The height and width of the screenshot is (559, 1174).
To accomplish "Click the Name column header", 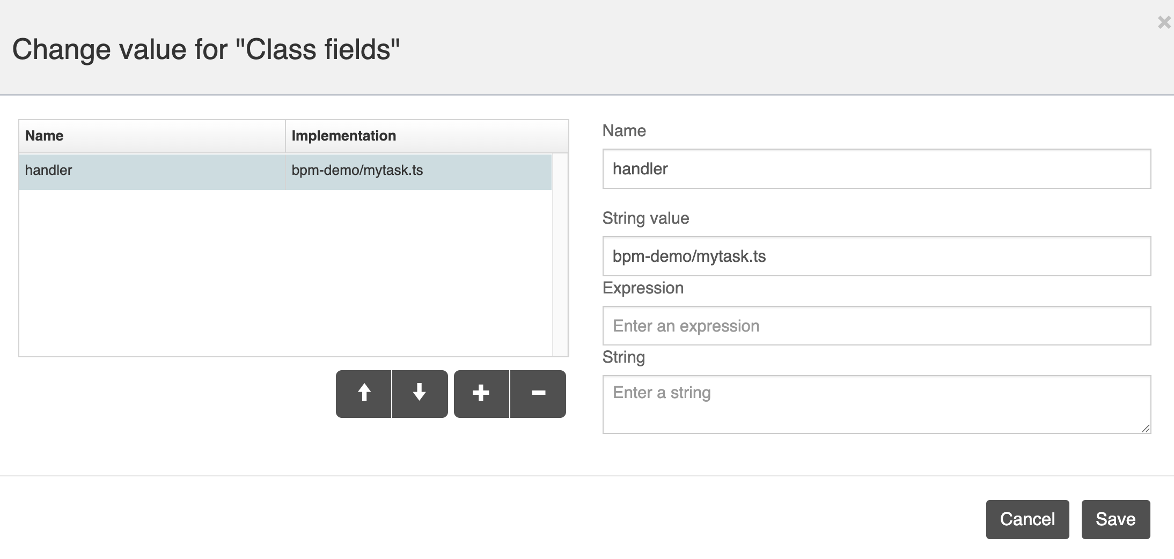I will tap(45, 136).
